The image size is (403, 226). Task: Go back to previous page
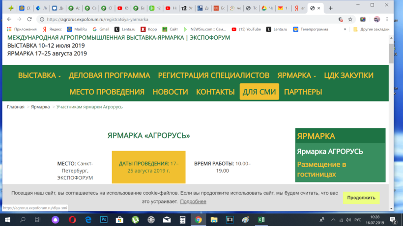point(9,19)
